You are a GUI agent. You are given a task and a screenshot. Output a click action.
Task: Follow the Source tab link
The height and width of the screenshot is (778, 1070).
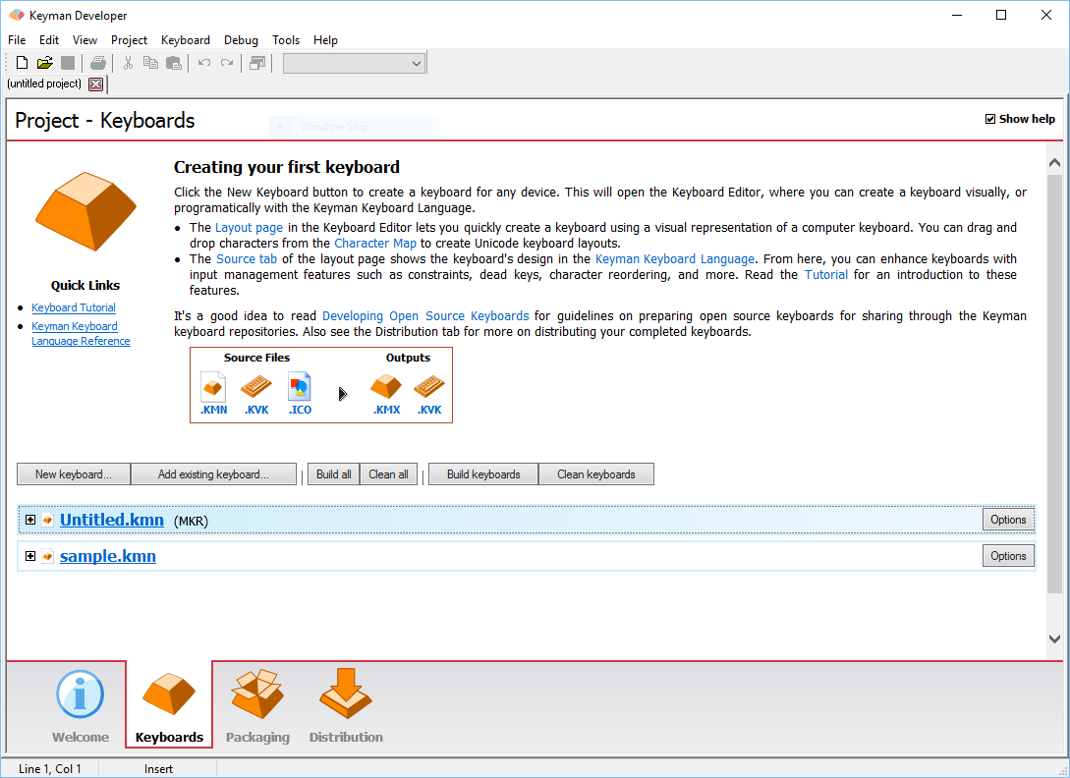(x=247, y=258)
